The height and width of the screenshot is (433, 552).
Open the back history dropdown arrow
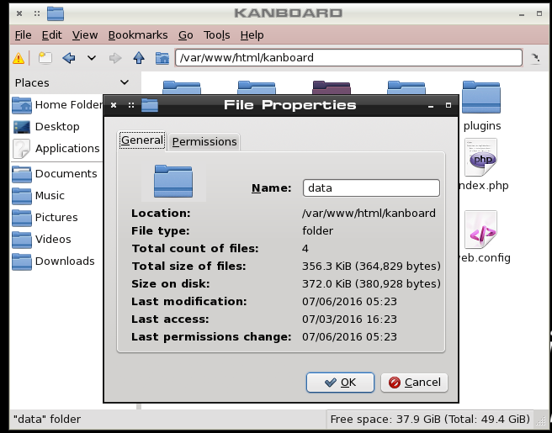(92, 58)
